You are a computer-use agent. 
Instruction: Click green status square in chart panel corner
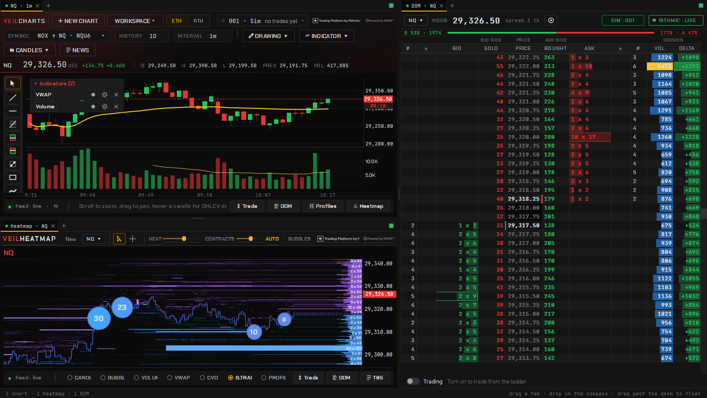[x=391, y=6]
